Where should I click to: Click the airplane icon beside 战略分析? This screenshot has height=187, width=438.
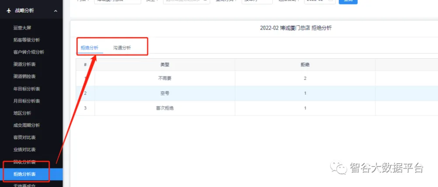pos(8,11)
